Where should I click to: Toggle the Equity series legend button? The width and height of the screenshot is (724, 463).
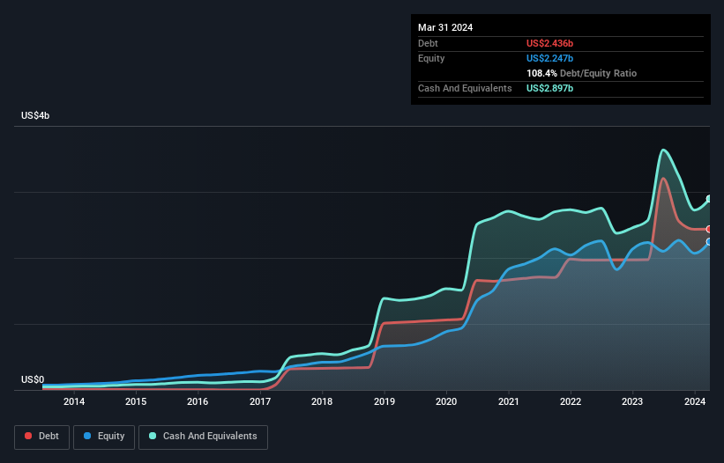[104, 437]
